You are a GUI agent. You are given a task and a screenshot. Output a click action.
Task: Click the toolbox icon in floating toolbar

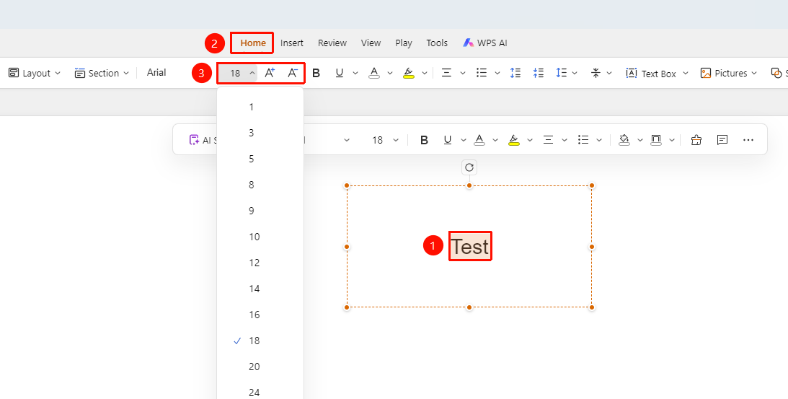[x=696, y=140]
